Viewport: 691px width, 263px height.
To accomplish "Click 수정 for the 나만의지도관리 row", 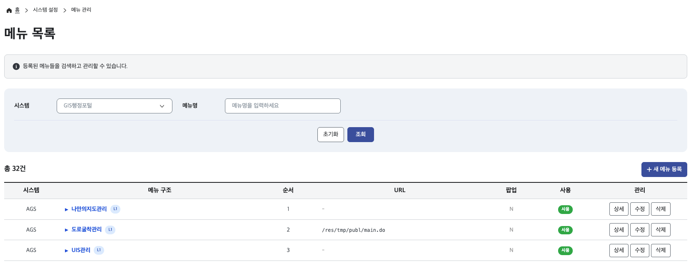I will [639, 209].
